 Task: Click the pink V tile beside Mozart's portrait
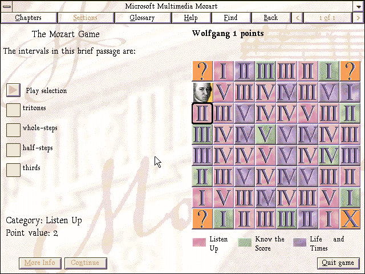pyautogui.click(x=224, y=92)
